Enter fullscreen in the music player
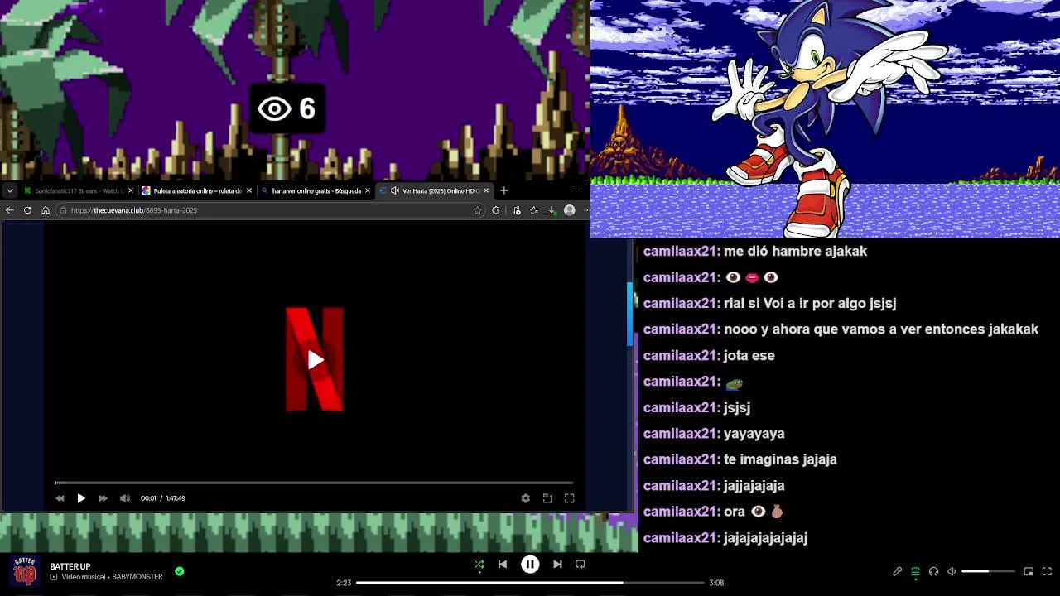 [x=1047, y=571]
